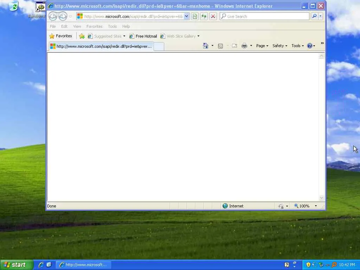Expand the zoom level dropdown arrow

click(316, 206)
